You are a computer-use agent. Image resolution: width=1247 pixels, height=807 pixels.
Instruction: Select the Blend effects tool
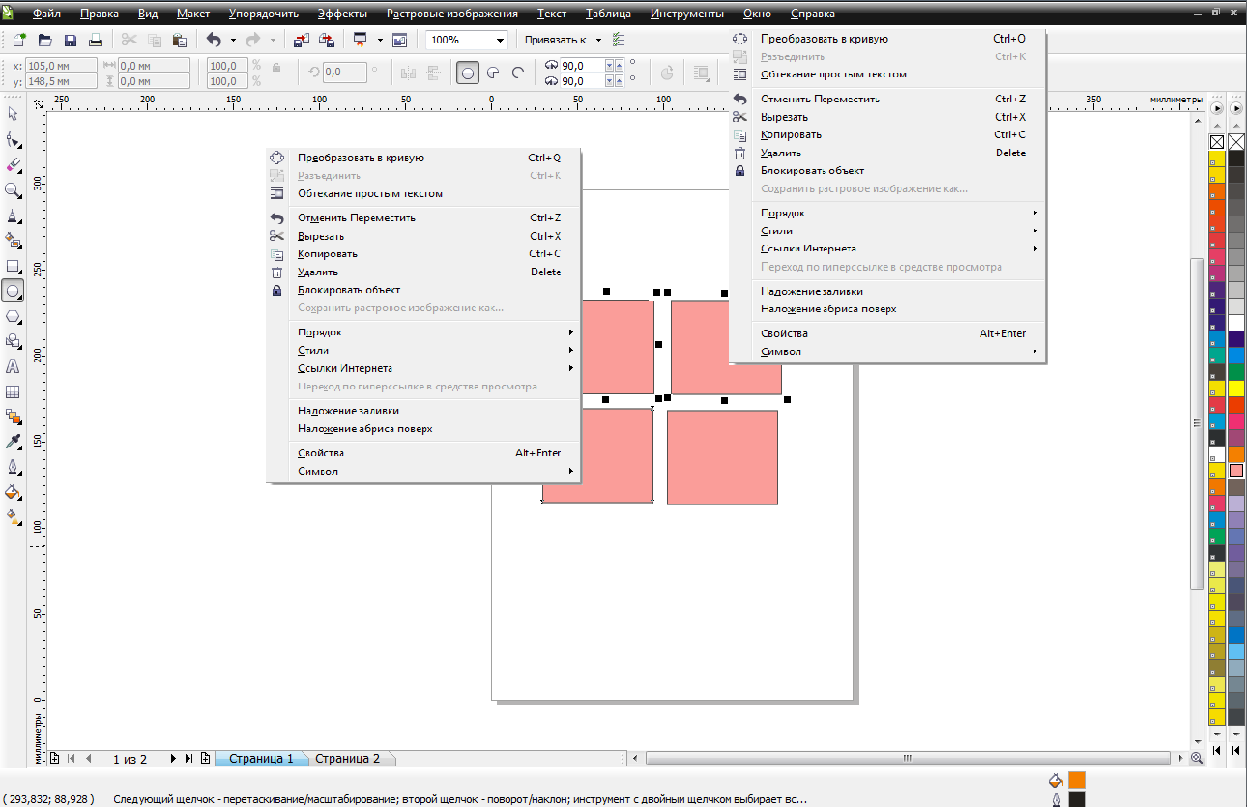(x=14, y=417)
